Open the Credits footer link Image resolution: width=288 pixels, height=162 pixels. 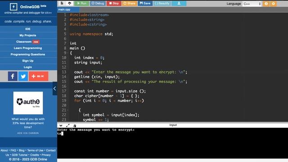pos(35,155)
